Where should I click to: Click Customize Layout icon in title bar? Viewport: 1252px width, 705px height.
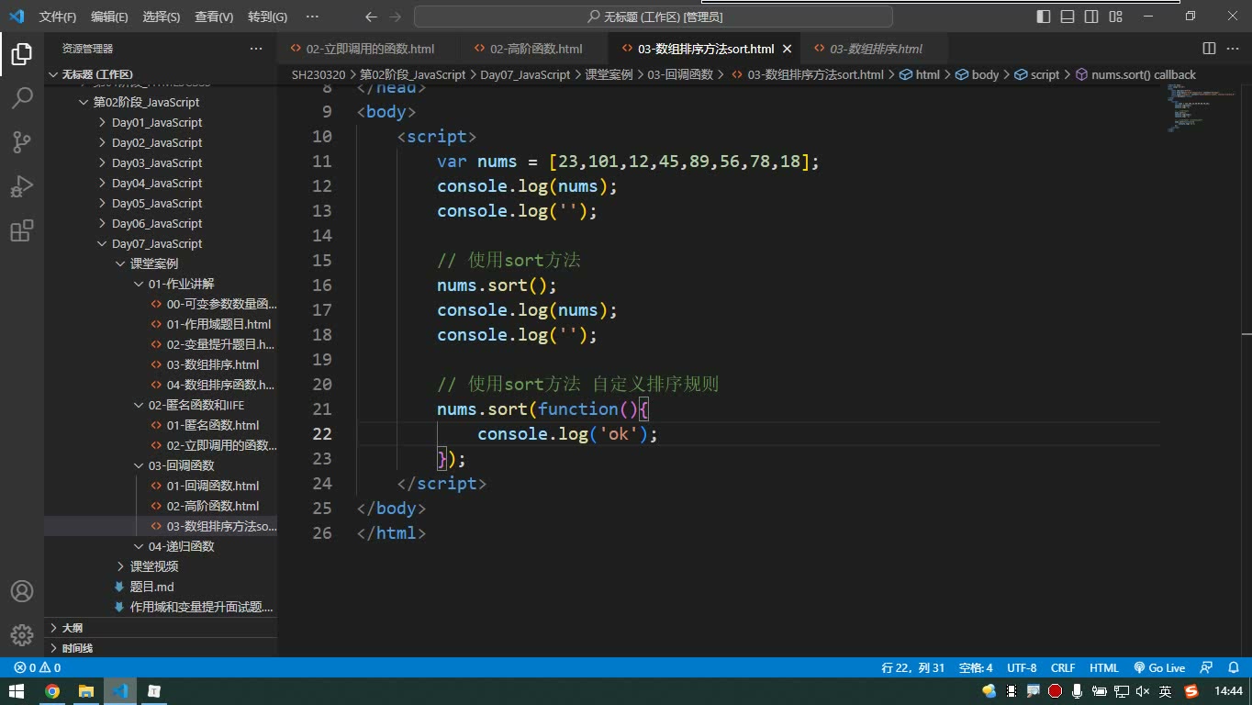1115,17
